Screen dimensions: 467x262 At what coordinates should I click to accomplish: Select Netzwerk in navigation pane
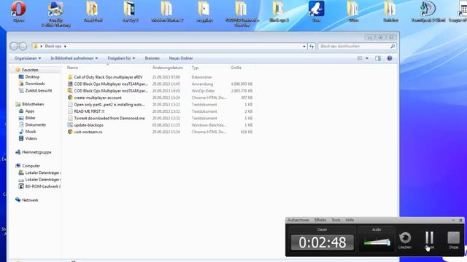[x=30, y=200]
